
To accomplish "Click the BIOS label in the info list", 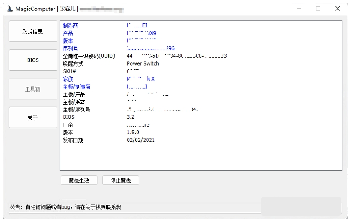I will pos(68,117).
